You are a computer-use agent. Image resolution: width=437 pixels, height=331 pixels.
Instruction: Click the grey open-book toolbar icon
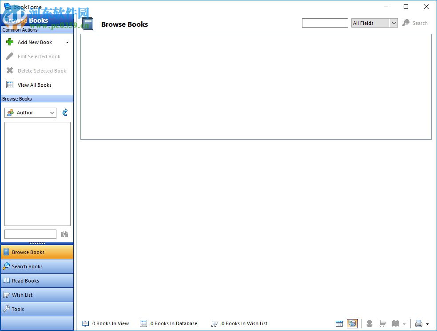396,324
